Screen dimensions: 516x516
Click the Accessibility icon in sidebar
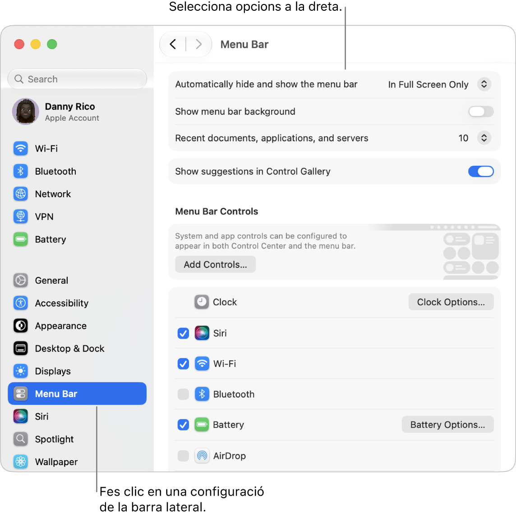20,303
